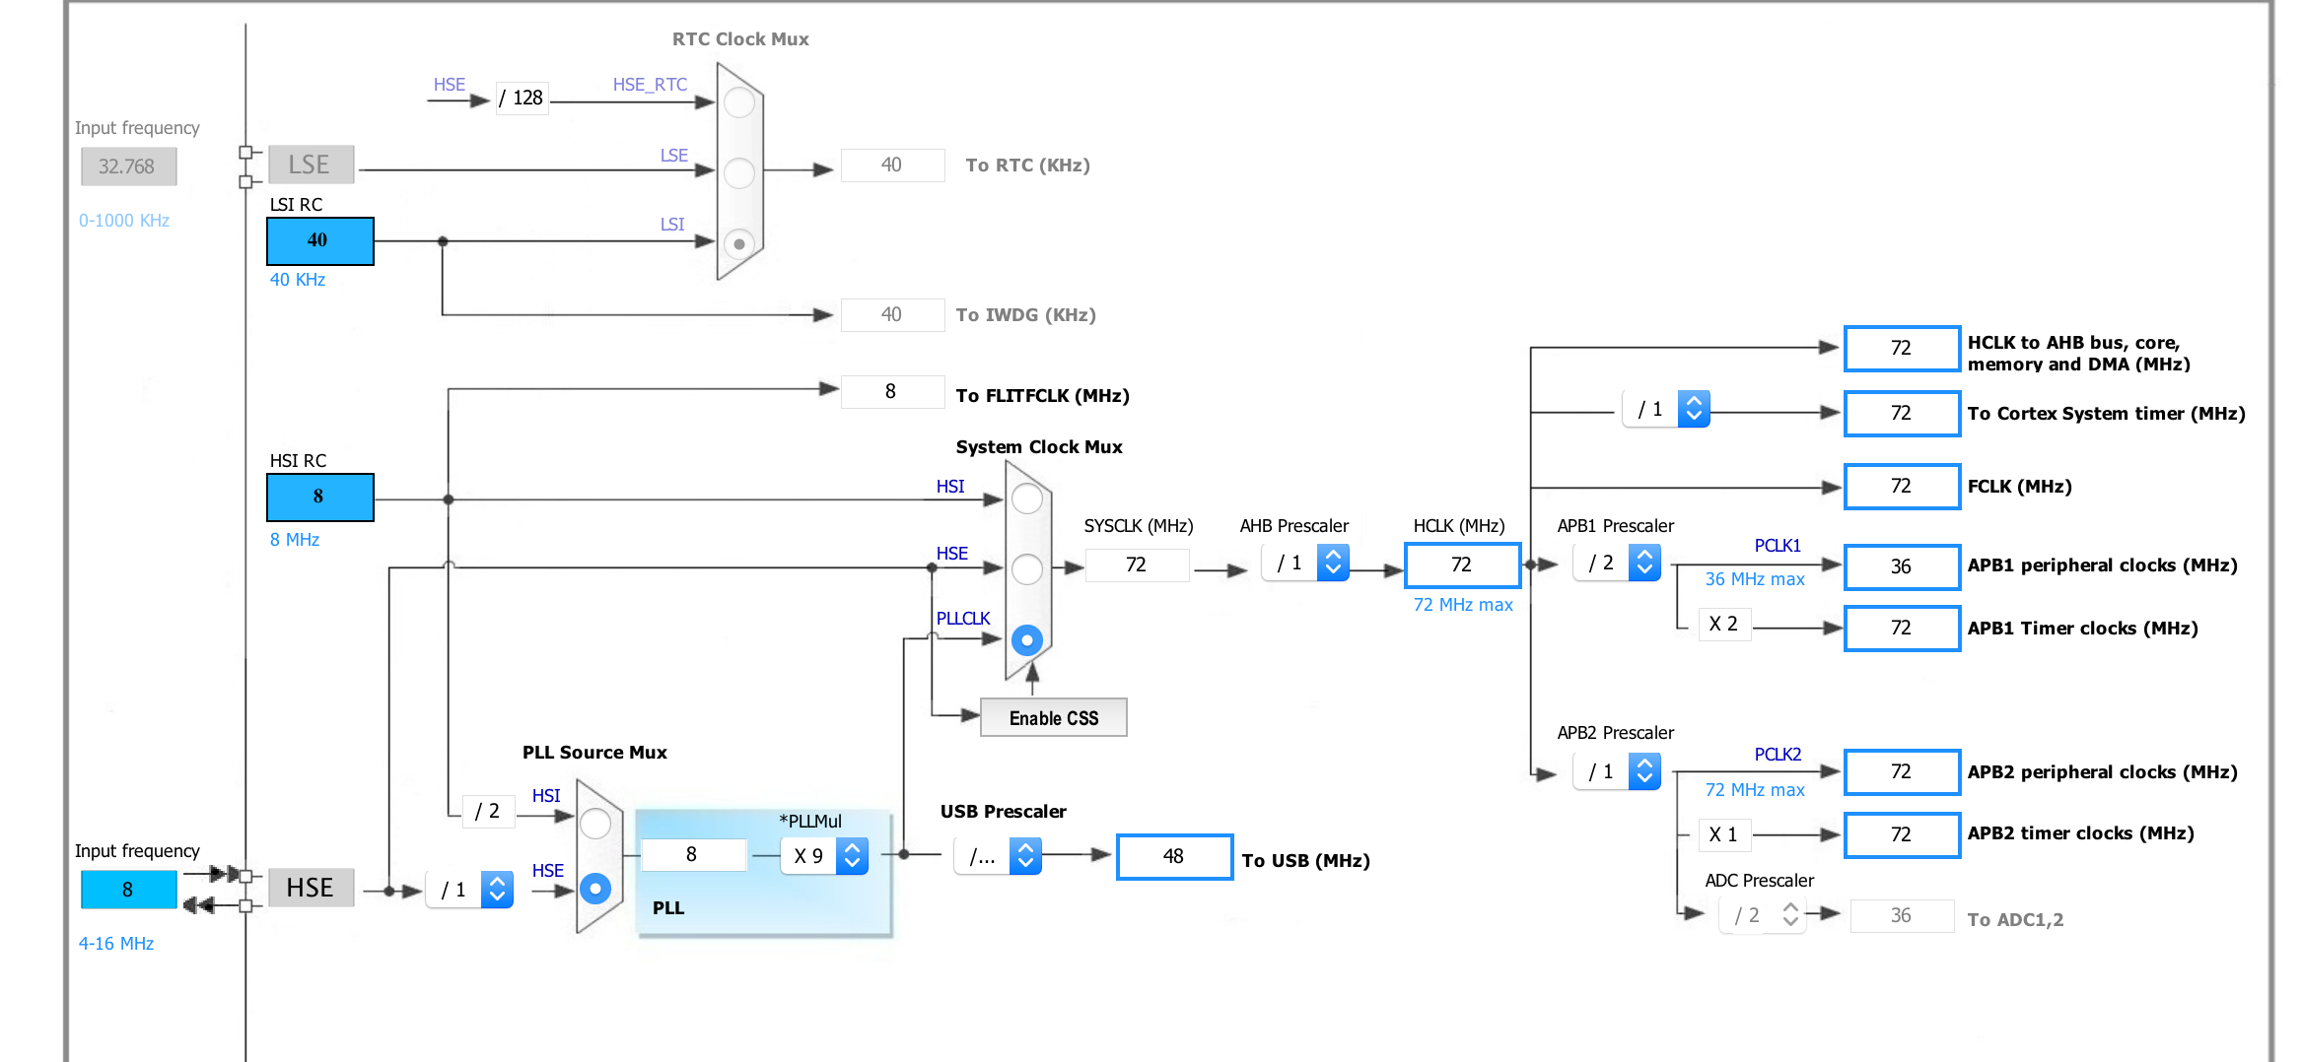
Task: Click the APB2 X 1 multiplier box
Action: (x=1724, y=834)
